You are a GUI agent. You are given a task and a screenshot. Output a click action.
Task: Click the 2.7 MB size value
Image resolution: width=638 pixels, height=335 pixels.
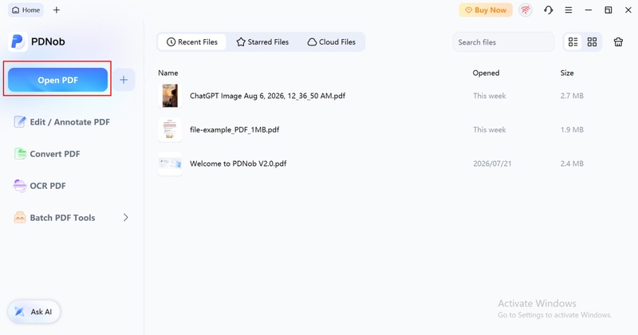[572, 96]
